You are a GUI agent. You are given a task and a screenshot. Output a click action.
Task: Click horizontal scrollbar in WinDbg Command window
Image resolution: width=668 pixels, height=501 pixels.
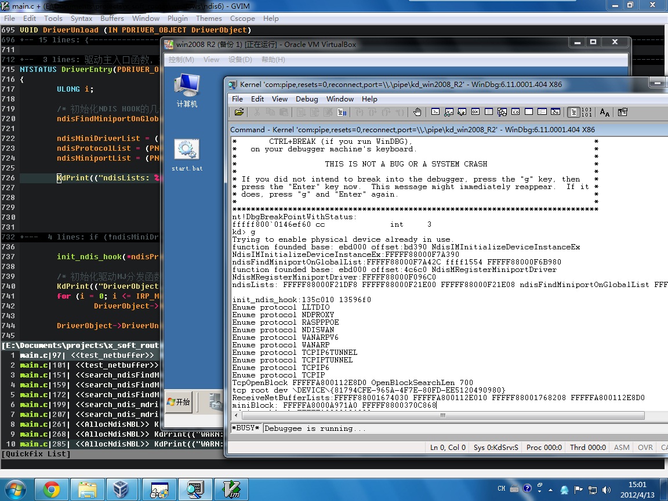pyautogui.click(x=443, y=415)
